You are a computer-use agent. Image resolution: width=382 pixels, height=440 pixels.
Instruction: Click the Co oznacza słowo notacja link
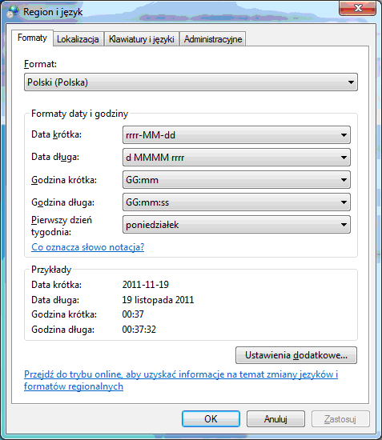click(x=87, y=247)
